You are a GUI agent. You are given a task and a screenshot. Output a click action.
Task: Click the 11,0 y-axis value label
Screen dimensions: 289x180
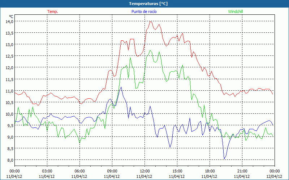(9, 91)
